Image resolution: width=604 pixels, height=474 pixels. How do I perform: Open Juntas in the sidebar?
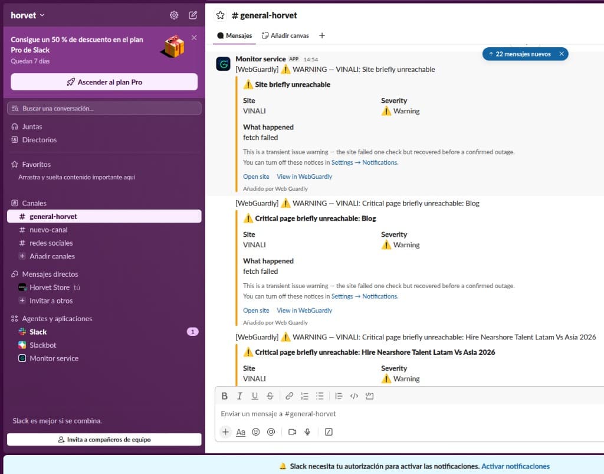click(x=32, y=126)
